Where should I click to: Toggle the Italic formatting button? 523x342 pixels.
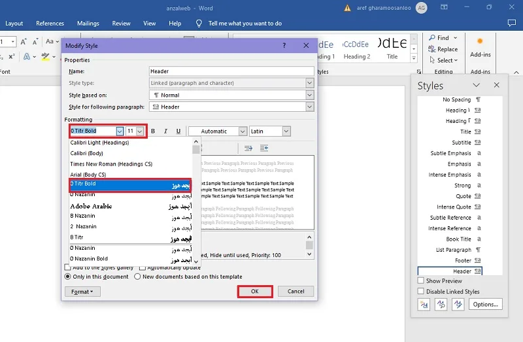click(165, 131)
